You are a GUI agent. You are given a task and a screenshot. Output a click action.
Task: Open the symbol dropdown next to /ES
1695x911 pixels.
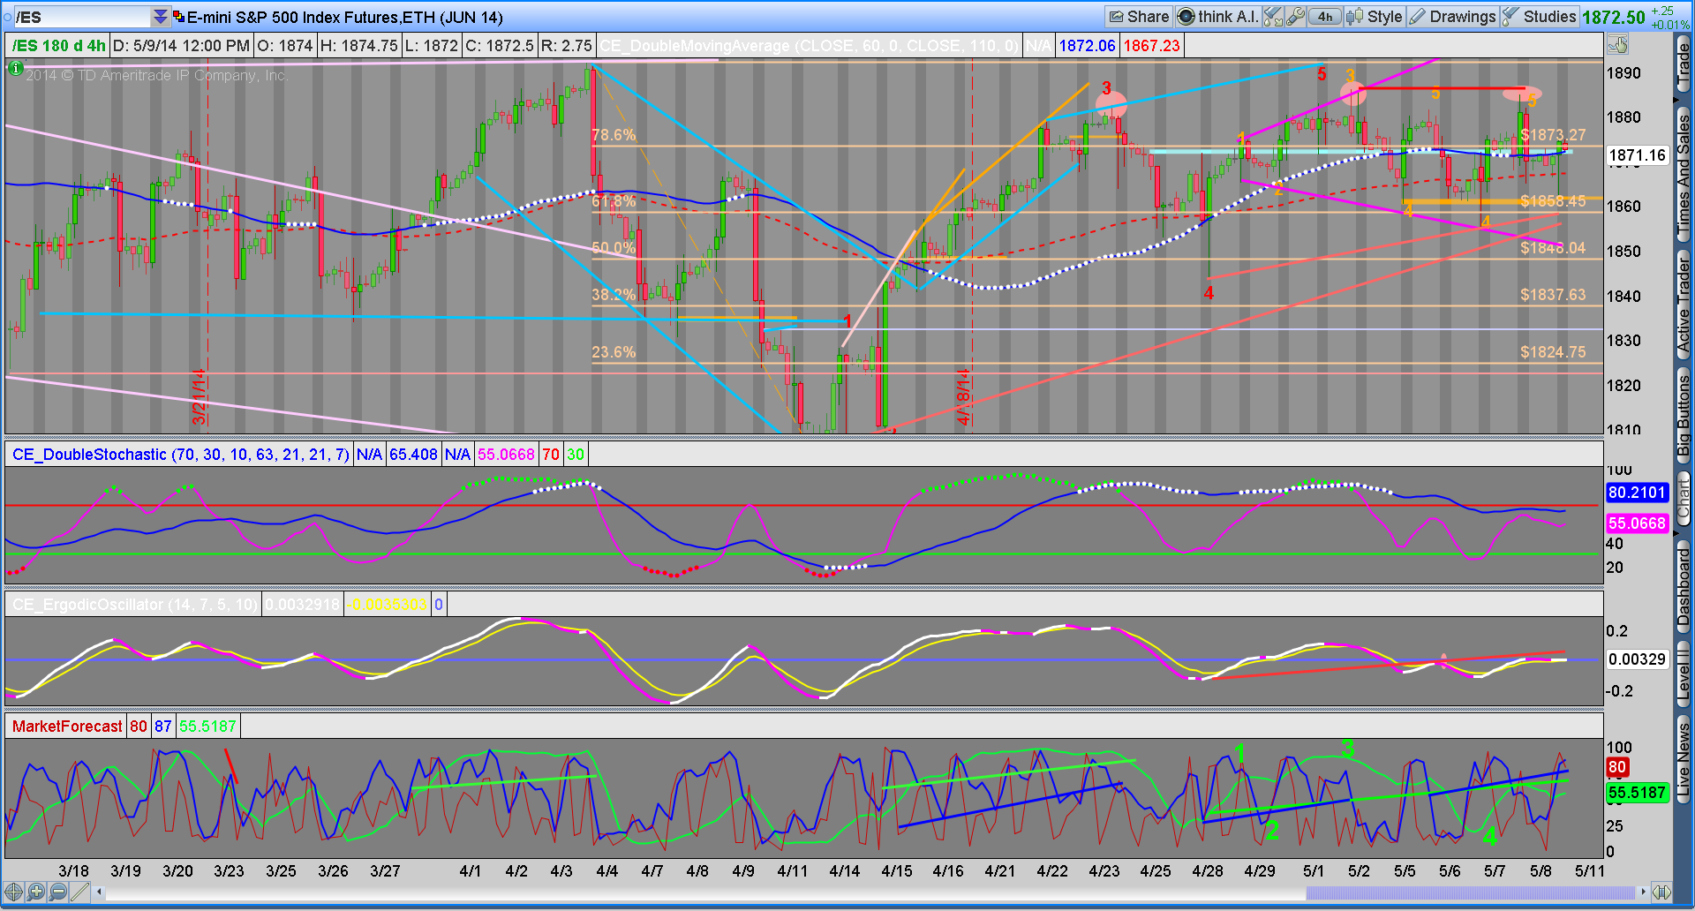click(x=160, y=17)
